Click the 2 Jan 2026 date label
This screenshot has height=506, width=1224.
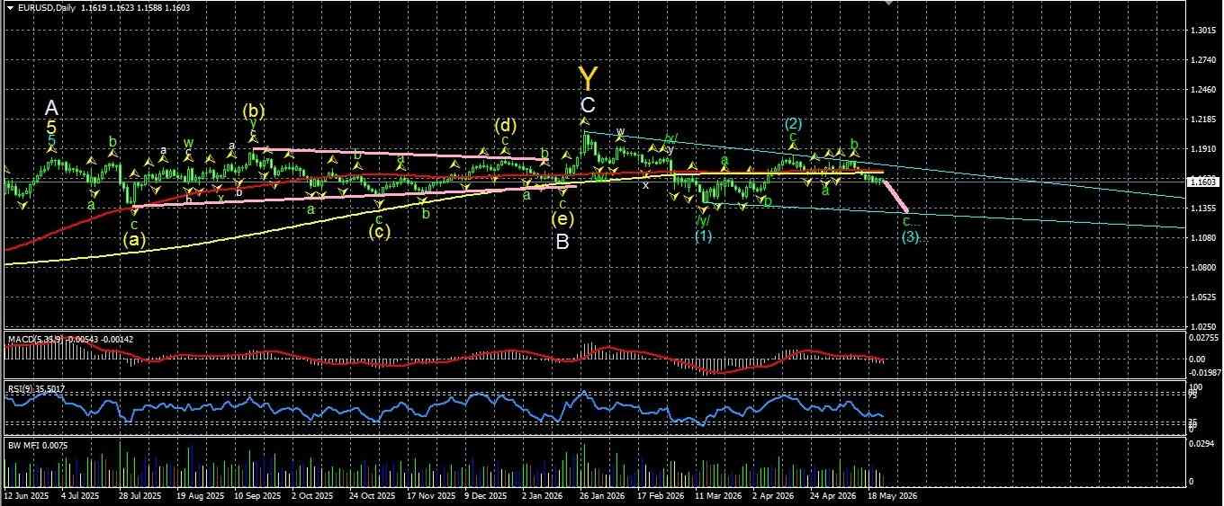543,495
